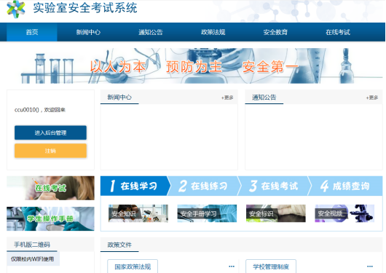Screen dimensions: 386x273
Task: Expand the dots beside 国家政策法规
Action: (x=232, y=266)
